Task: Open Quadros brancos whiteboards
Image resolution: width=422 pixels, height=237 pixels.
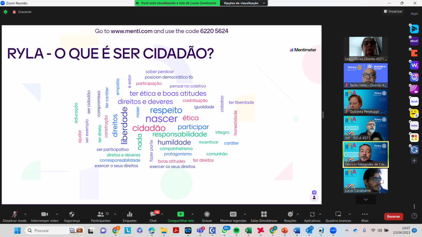Action: click(338, 216)
